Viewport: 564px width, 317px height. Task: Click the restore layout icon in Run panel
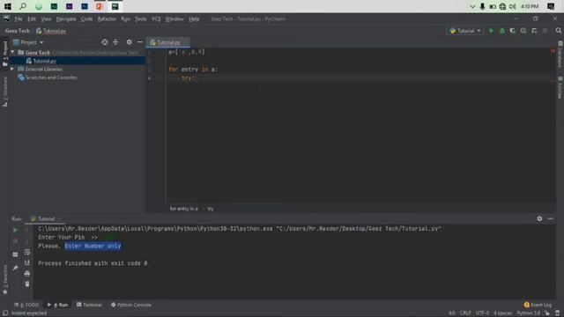coord(15,254)
